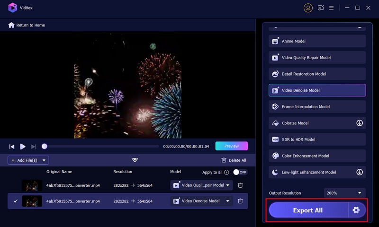Download the Low-light Enhancement Model
Viewport: 379px width, 227px height.
pyautogui.click(x=360, y=172)
